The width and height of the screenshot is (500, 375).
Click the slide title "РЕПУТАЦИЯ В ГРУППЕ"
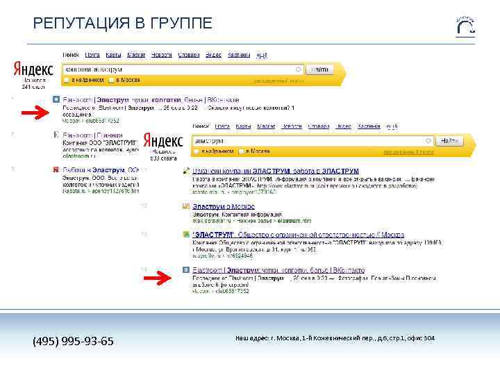point(123,24)
